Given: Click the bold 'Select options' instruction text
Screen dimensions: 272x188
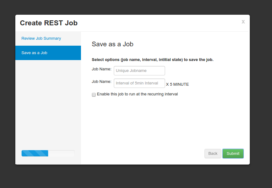Looking at the screenshot, I should click(153, 60).
